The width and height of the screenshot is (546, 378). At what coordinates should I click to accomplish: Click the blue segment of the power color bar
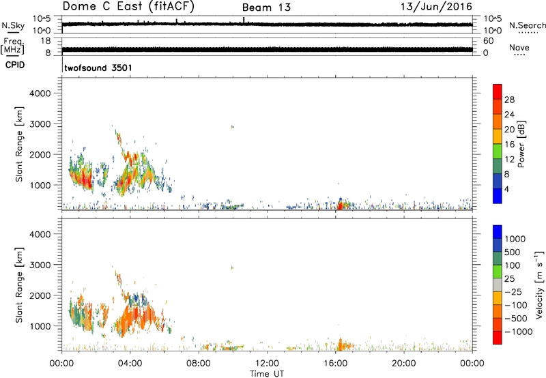pos(498,196)
